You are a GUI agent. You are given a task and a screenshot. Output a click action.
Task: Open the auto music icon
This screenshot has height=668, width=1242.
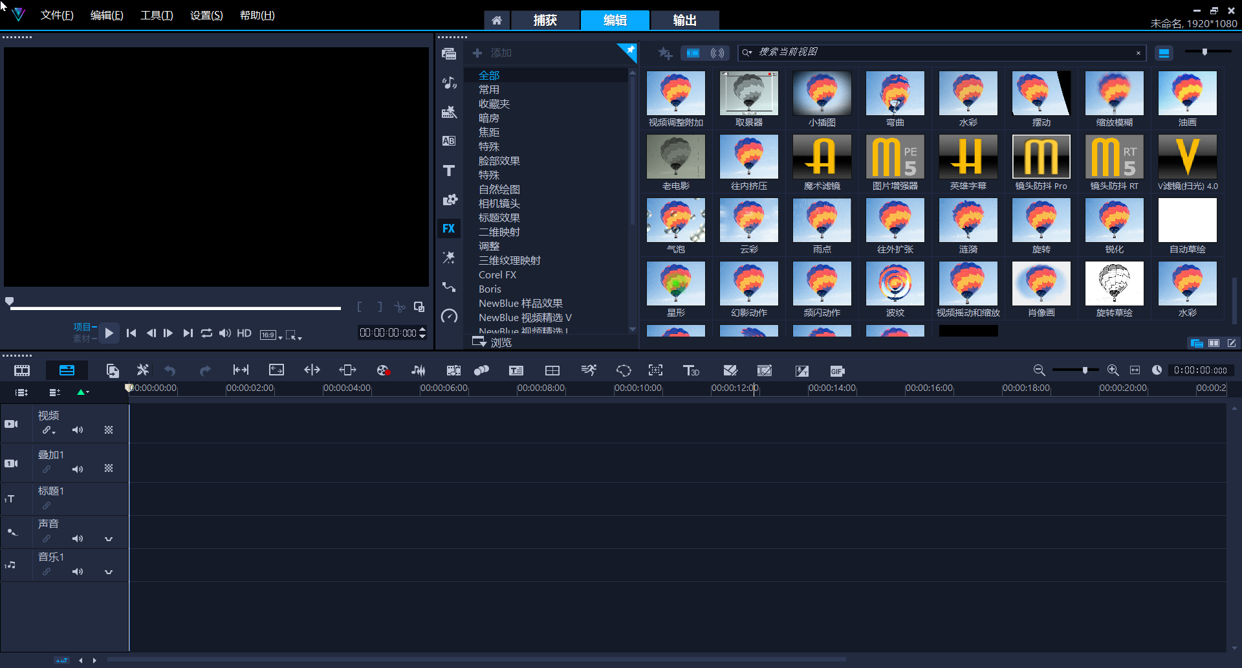click(453, 370)
